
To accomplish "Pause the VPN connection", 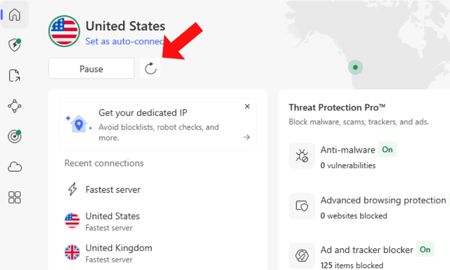I will pos(91,69).
